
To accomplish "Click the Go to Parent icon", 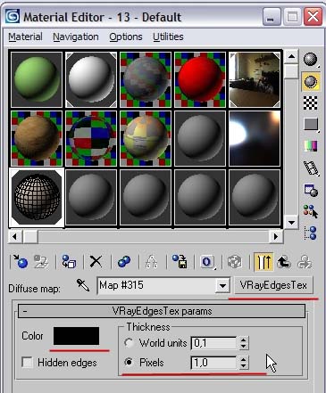I will pos(284,262).
